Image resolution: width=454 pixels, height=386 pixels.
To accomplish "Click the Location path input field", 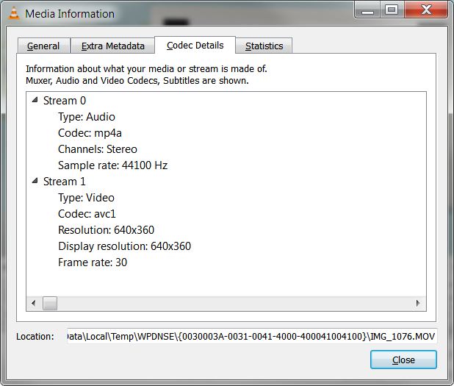I will [x=252, y=336].
